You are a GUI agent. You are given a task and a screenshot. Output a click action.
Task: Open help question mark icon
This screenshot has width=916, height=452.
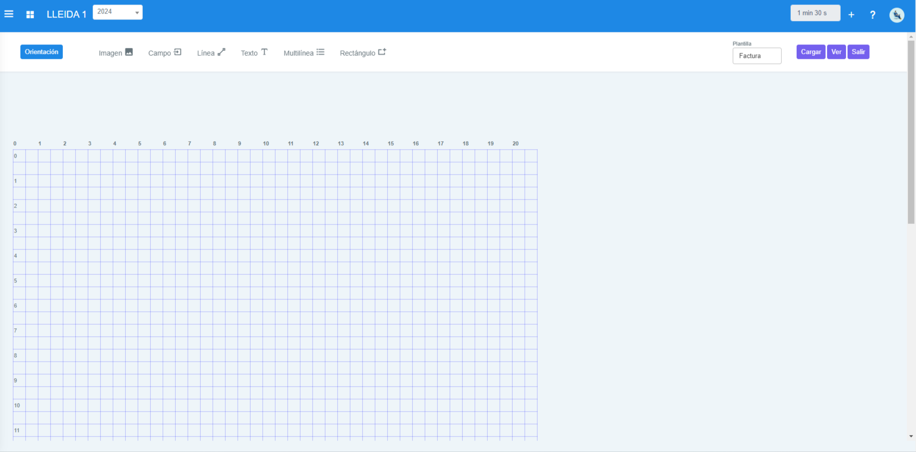872,15
